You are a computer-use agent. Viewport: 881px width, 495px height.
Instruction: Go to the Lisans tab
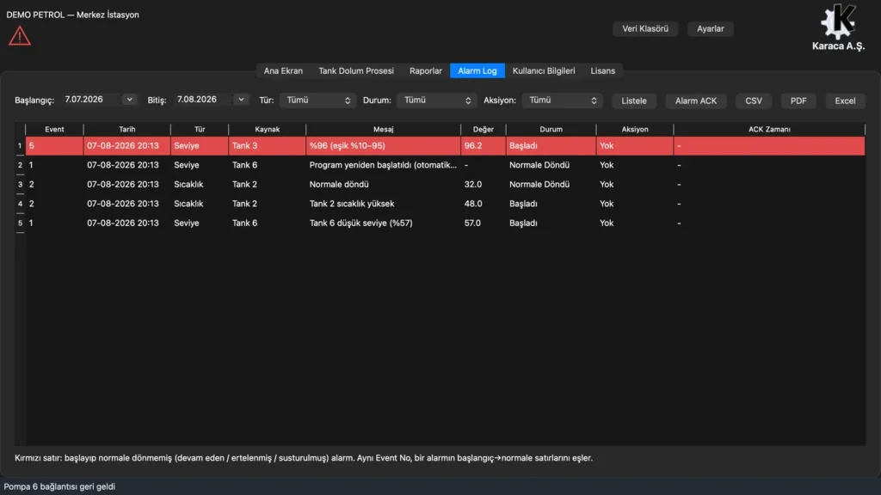pos(602,70)
